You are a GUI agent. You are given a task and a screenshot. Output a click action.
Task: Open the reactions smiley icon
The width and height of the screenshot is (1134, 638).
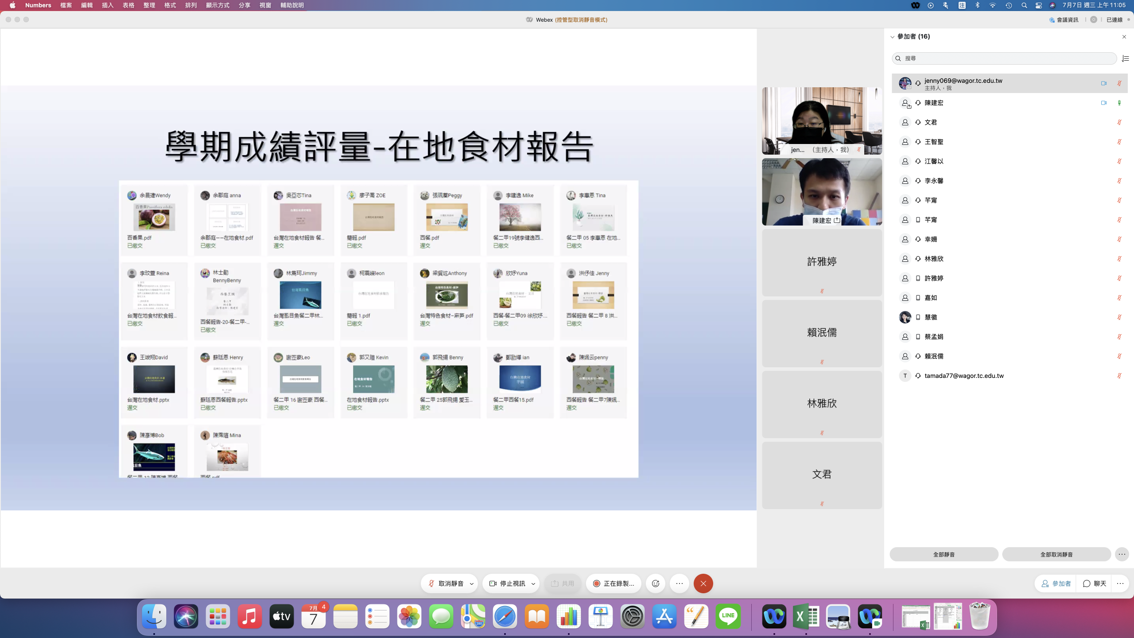[656, 584]
